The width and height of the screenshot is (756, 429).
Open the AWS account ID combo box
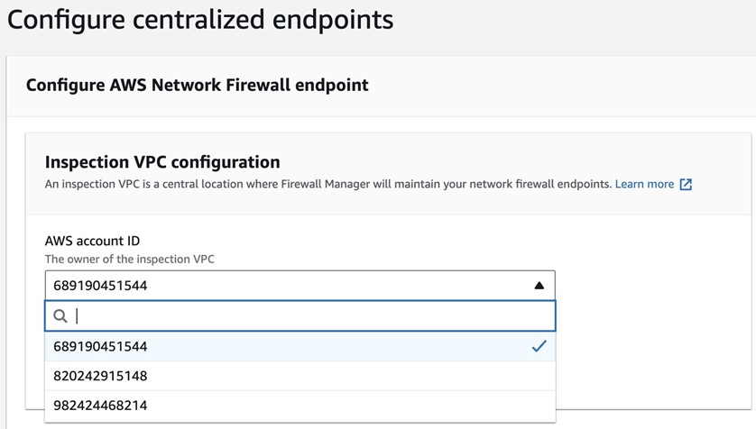300,286
